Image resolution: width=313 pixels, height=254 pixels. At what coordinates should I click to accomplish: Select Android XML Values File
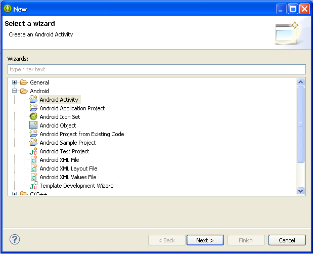pos(68,177)
